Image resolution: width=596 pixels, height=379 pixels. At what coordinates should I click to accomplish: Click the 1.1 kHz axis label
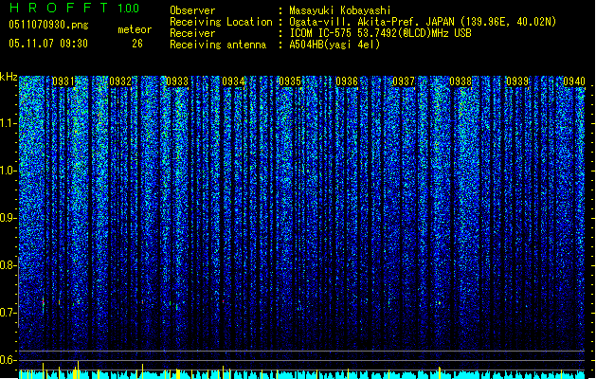(x=8, y=123)
